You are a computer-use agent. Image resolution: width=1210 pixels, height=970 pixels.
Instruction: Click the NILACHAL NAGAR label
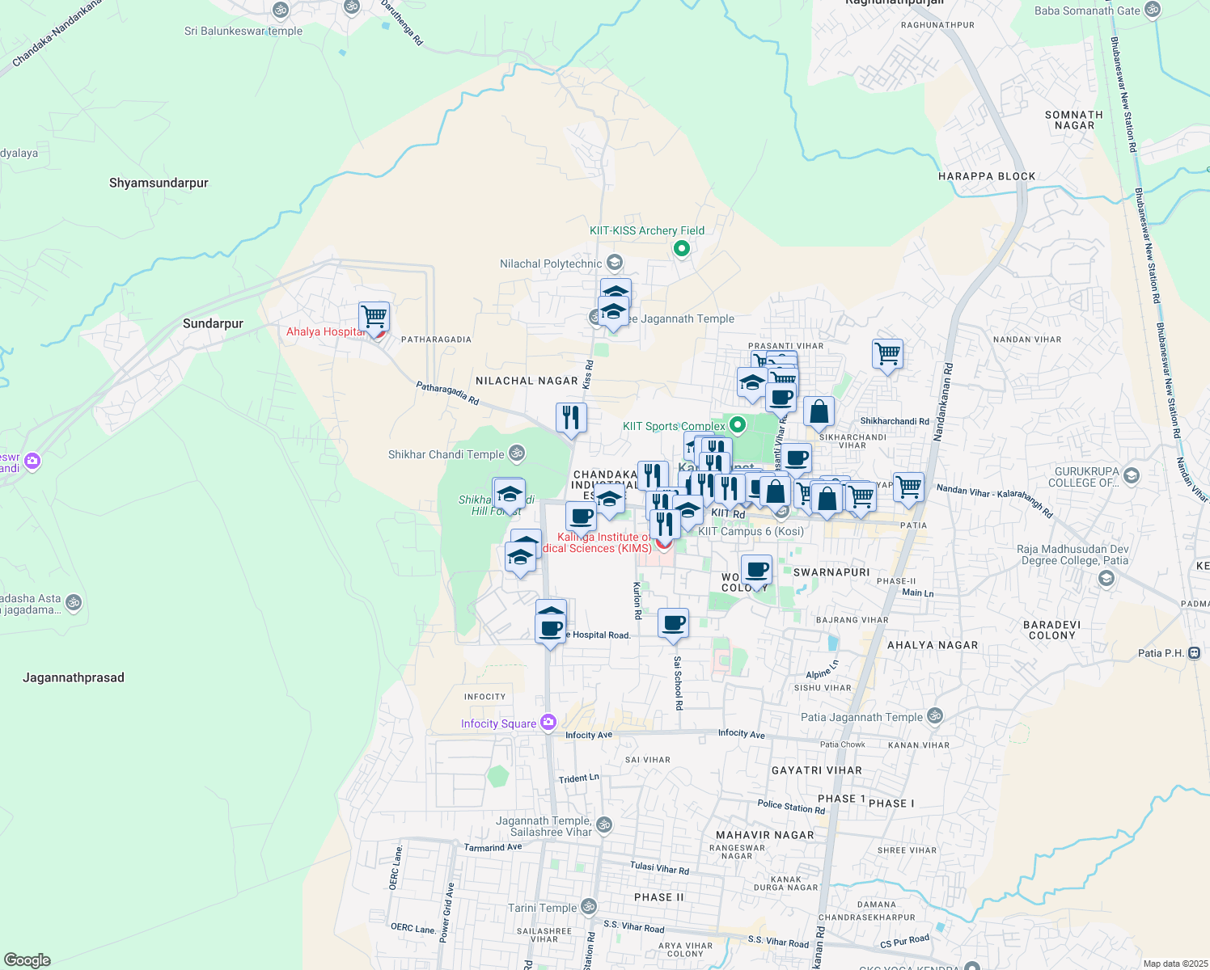[x=527, y=381]
